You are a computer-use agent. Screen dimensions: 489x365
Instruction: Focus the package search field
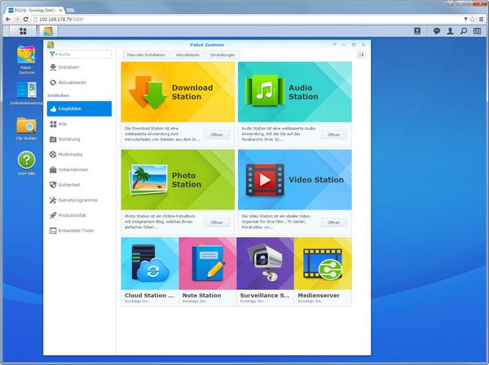(x=84, y=55)
